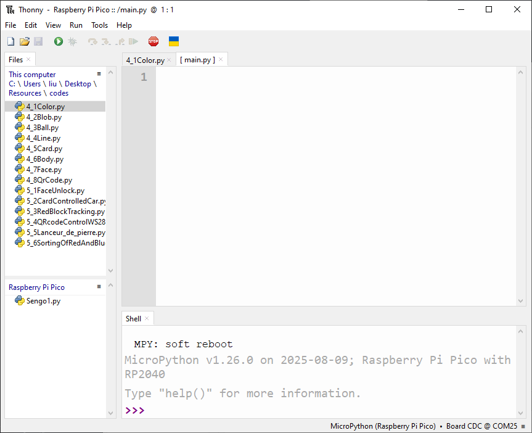Screen dimensions: 532x433
Task: Select 4_1Color.py in the file list
Action: tap(55, 106)
